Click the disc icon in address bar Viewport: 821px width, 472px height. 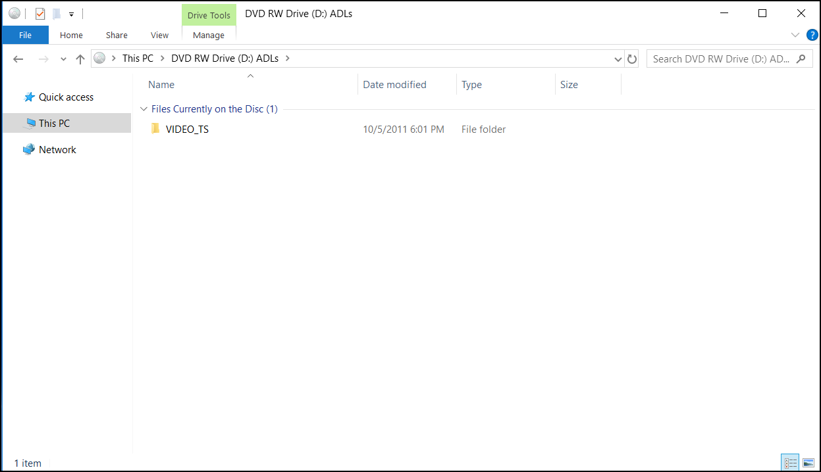tap(99, 58)
